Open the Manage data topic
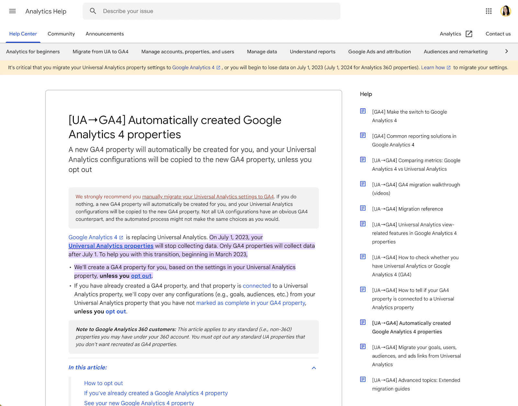Screen dimensions: 518x406 (262, 51)
